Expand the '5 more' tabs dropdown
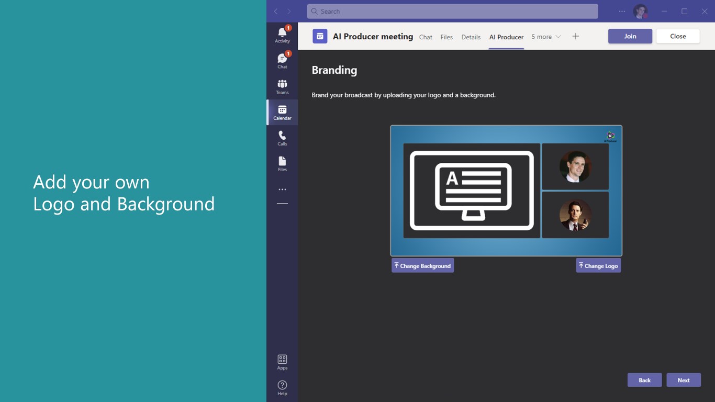This screenshot has height=402, width=715. tap(546, 37)
